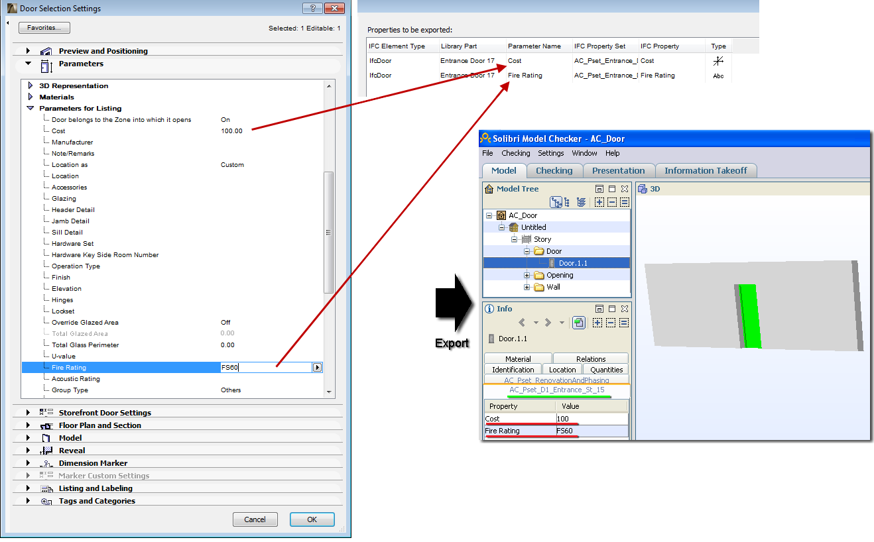The width and height of the screenshot is (874, 542).
Task: Click the Favorites... button
Action: pos(44,28)
